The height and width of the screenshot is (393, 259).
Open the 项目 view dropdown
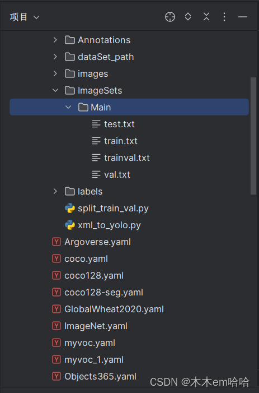pos(25,17)
